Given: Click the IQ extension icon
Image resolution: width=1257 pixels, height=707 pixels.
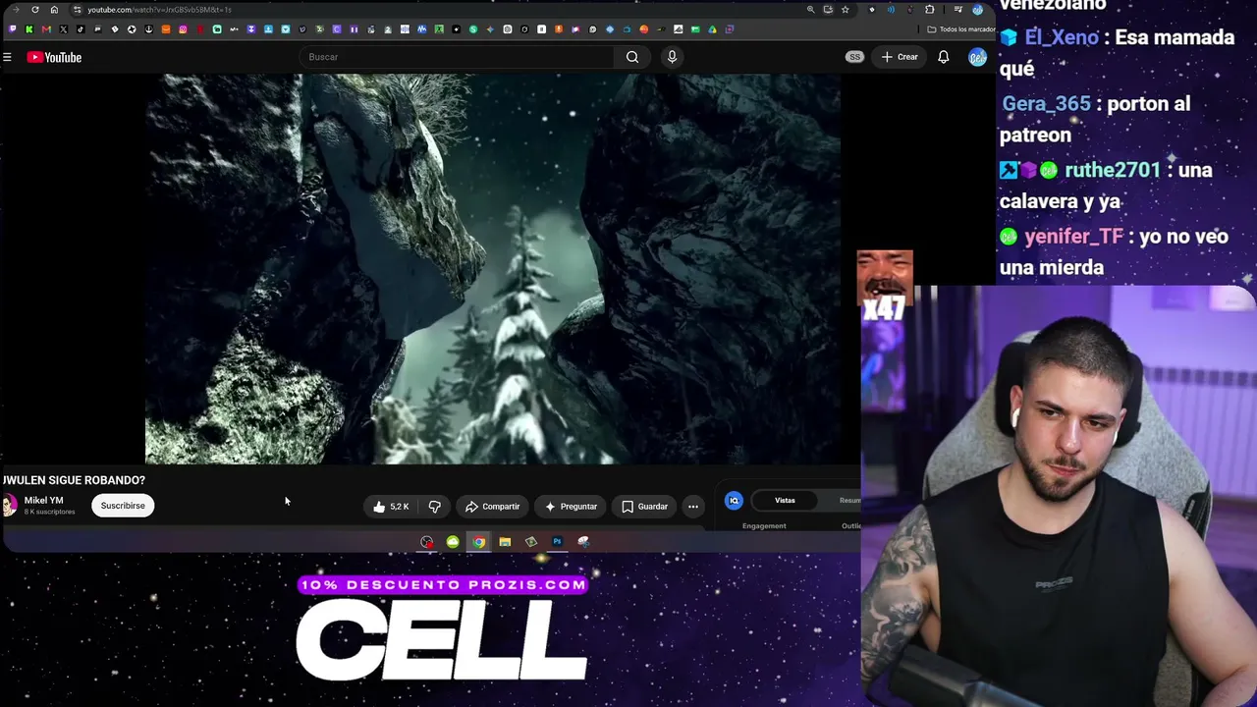Looking at the screenshot, I should point(734,501).
